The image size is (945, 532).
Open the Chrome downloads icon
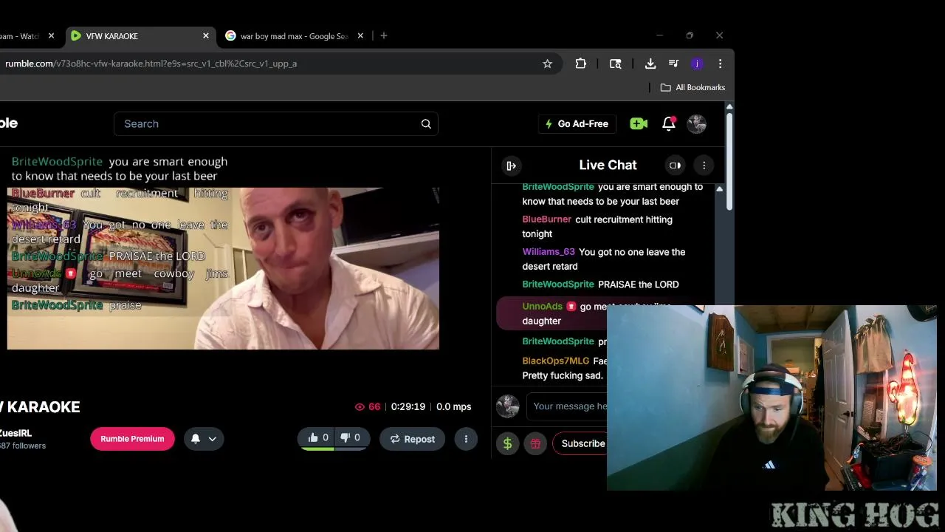[x=650, y=64]
